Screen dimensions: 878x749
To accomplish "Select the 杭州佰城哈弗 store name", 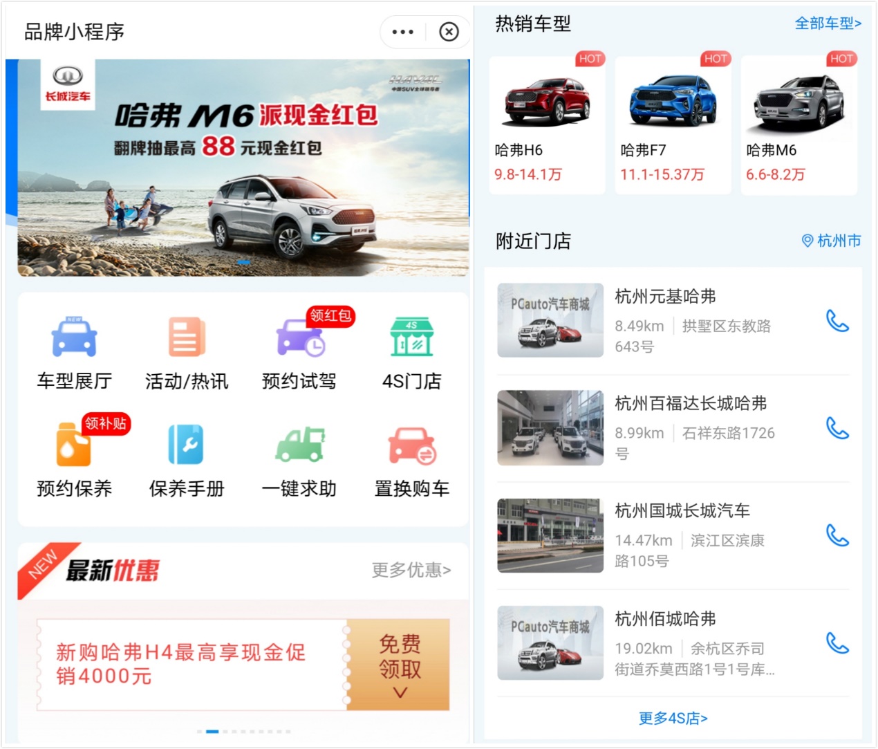I will click(x=666, y=619).
